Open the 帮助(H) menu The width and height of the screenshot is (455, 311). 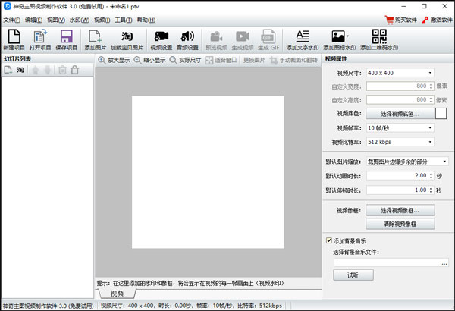pyautogui.click(x=146, y=20)
